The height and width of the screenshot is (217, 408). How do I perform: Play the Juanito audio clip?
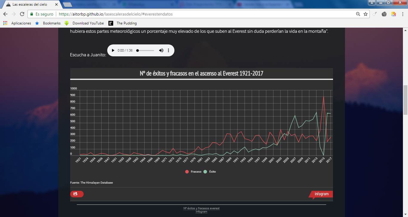(x=113, y=50)
